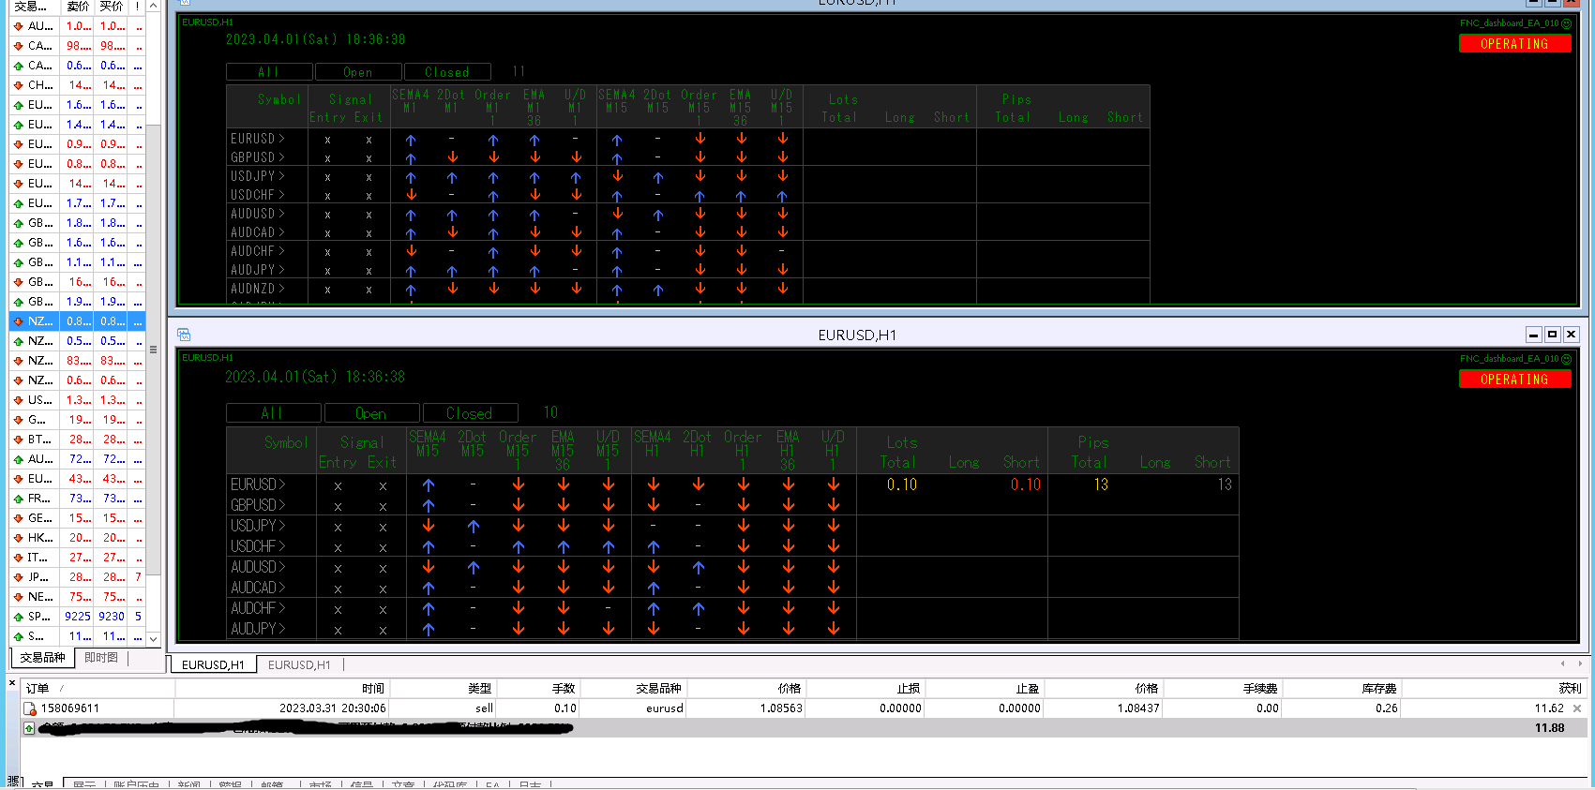Select order number 158069611
Viewport: 1595px width, 790px height.
pyautogui.click(x=70, y=708)
